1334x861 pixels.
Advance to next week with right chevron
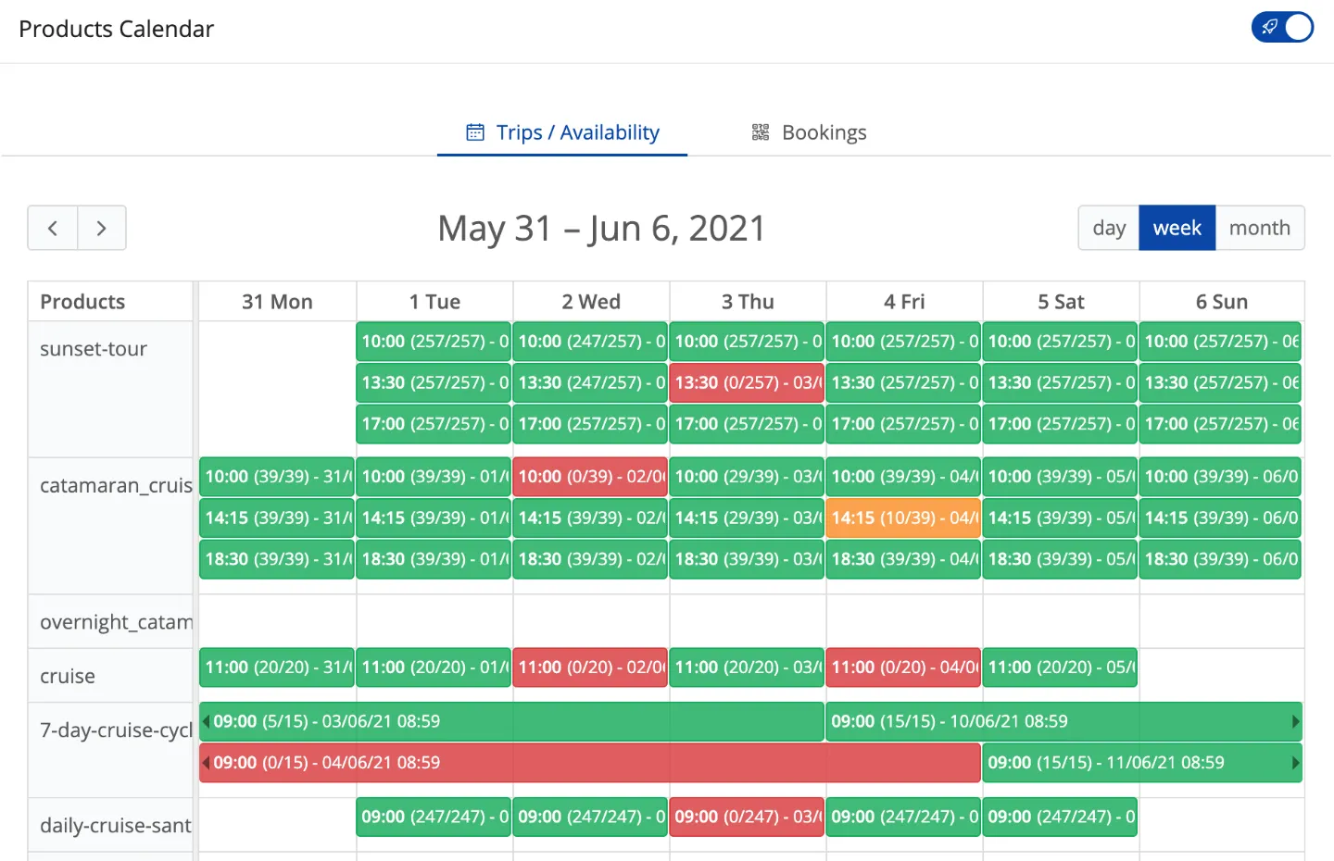point(102,228)
